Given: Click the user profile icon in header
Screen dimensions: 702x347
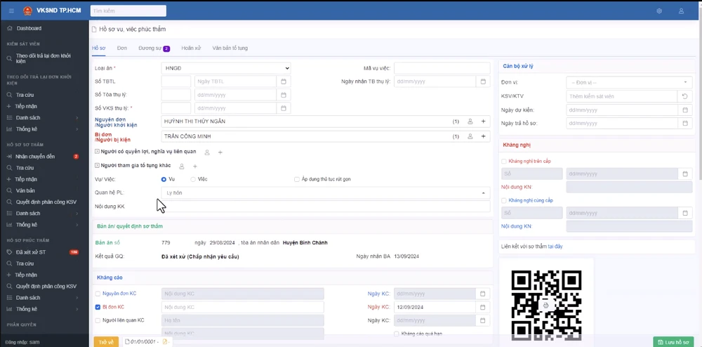Looking at the screenshot, I should pos(681,11).
